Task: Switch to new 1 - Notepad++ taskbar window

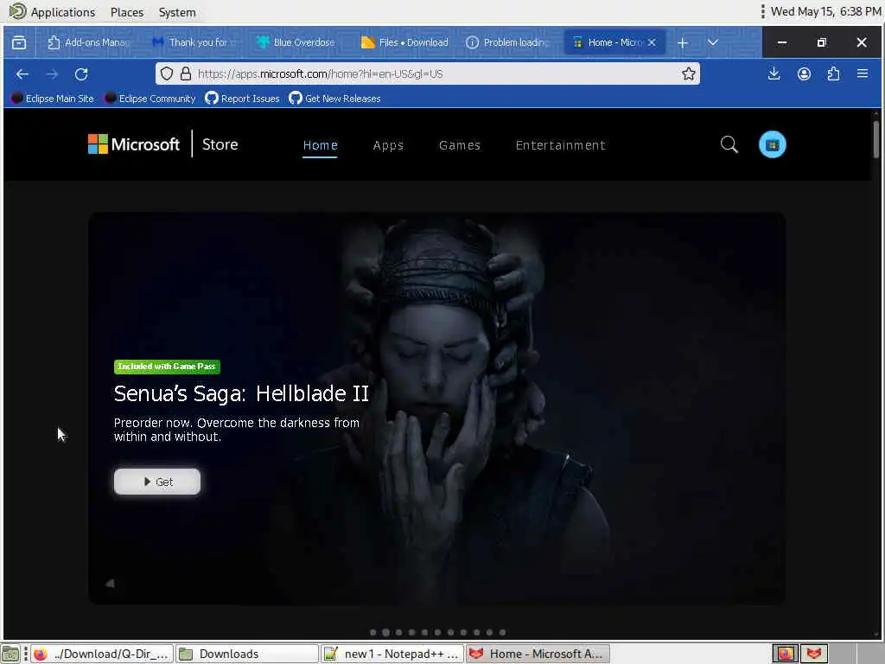Action: pyautogui.click(x=392, y=654)
